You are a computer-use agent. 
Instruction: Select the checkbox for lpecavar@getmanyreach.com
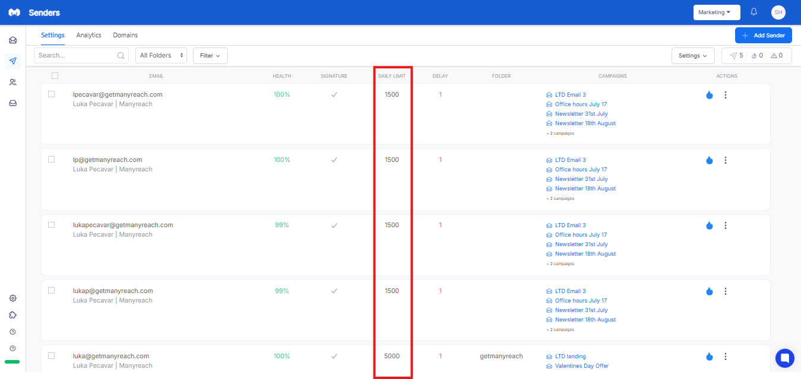tap(51, 94)
